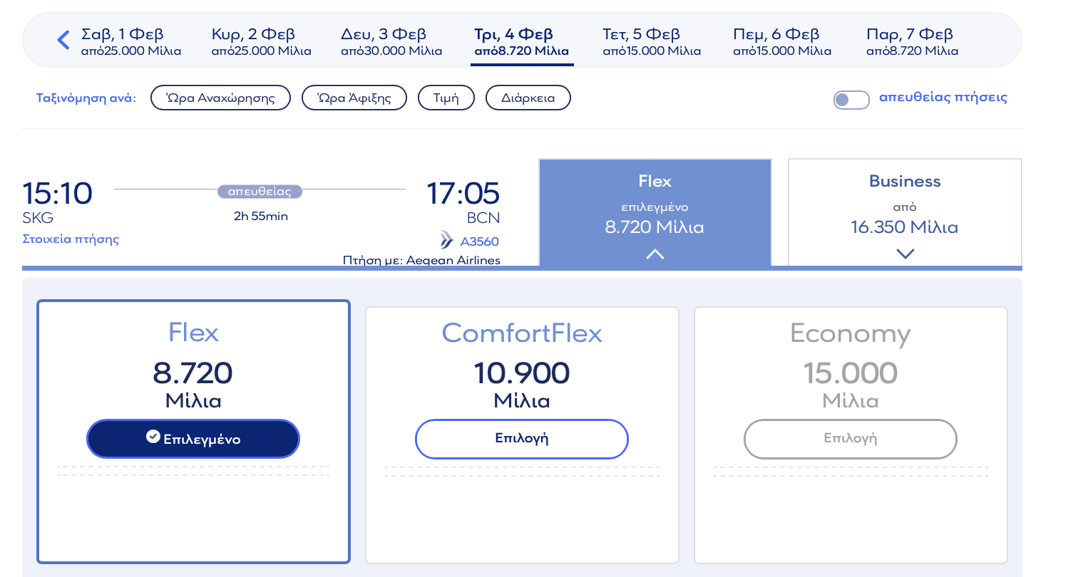1088x577 pixels.
Task: Collapse the Flex fare chevron
Action: pyautogui.click(x=655, y=254)
